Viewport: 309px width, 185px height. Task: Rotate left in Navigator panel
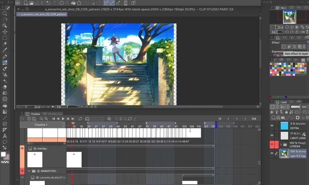(x=287, y=32)
